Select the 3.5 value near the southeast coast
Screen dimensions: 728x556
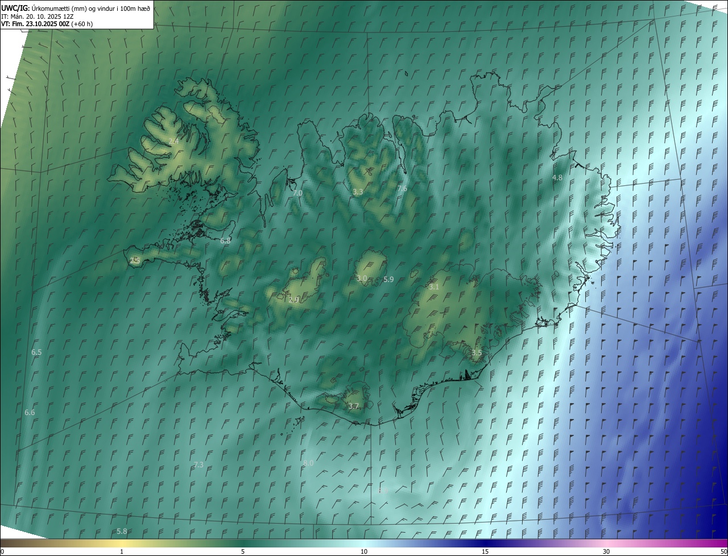pos(477,353)
